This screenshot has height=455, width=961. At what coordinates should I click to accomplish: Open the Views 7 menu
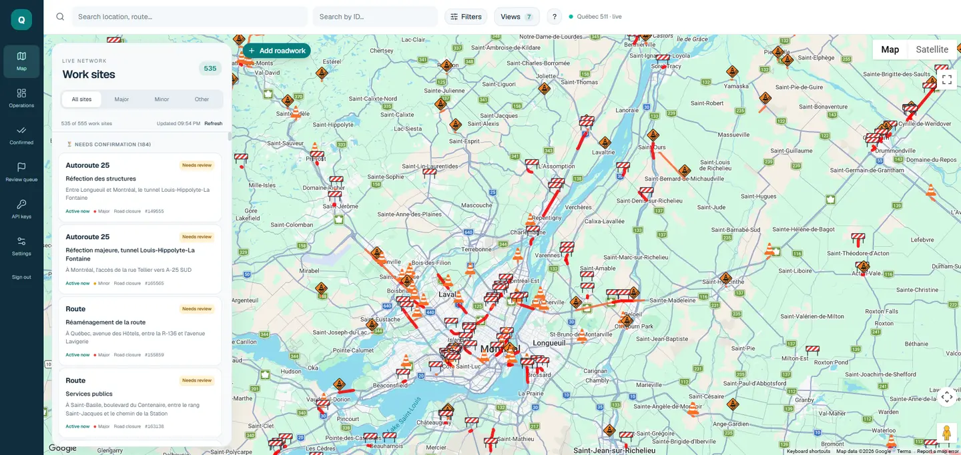[x=517, y=17]
